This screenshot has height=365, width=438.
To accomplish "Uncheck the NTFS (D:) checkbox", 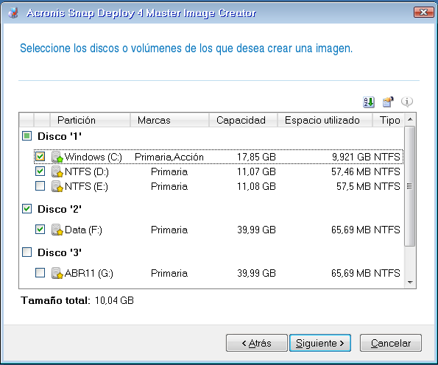I will pyautogui.click(x=40, y=171).
